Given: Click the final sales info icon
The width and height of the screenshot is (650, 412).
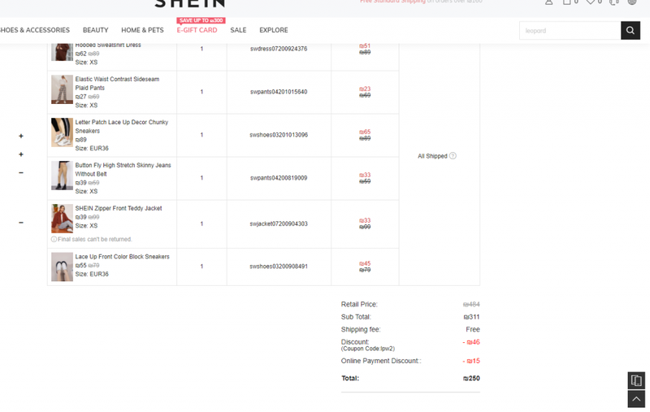Looking at the screenshot, I should click(x=54, y=239).
